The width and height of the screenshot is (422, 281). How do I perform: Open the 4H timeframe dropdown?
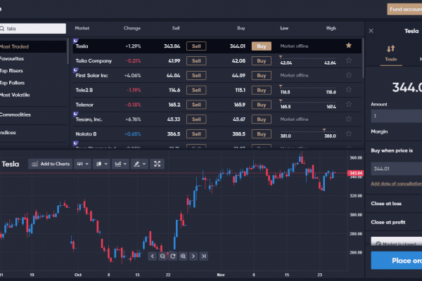tap(82, 164)
